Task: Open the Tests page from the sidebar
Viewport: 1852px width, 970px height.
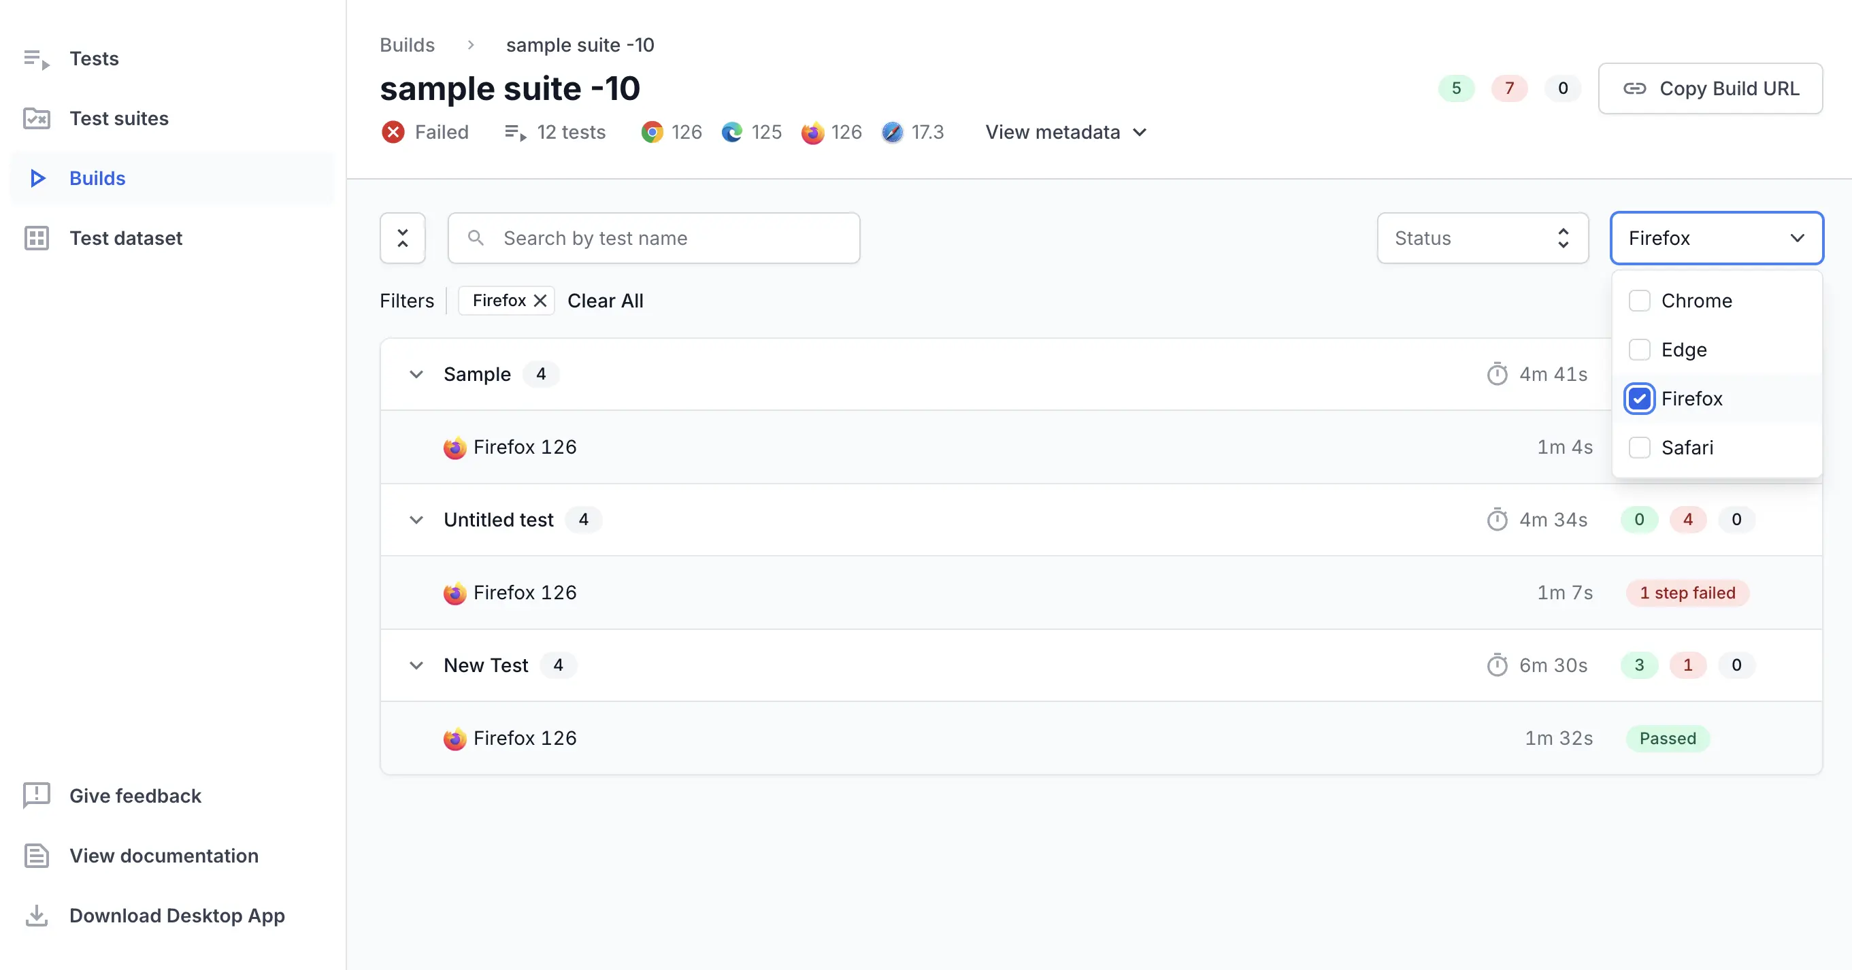Action: [93, 58]
